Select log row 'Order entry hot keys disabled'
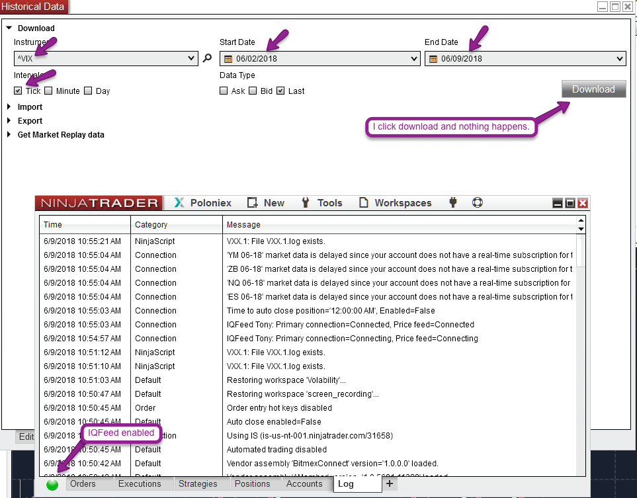The image size is (637, 498). pyautogui.click(x=308, y=408)
